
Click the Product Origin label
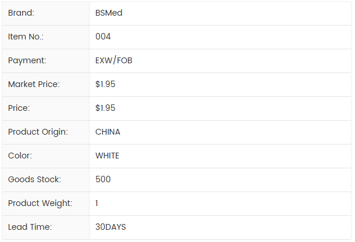pos(38,132)
